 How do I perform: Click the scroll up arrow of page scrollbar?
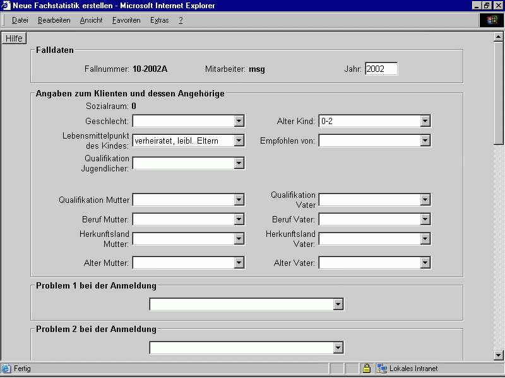[499, 36]
